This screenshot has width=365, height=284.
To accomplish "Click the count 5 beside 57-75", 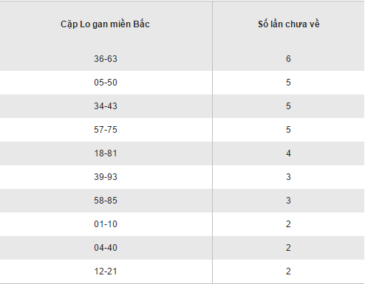I will click(x=288, y=130).
